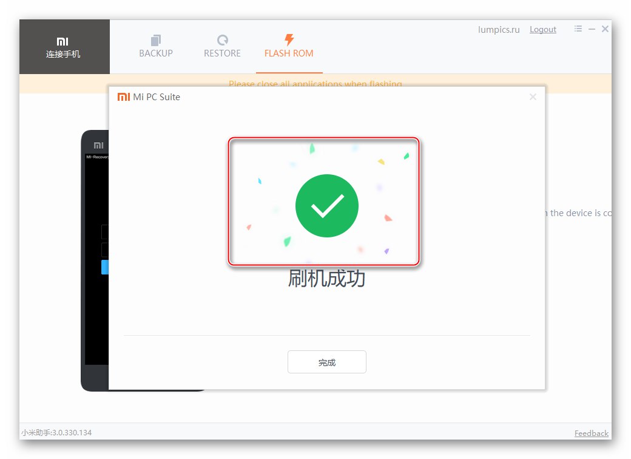Close the Mi PC Suite dialog

[533, 97]
